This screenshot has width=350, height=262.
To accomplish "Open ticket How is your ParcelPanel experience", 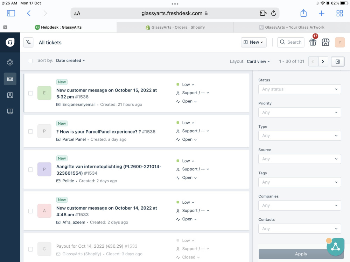I will coord(106,131).
